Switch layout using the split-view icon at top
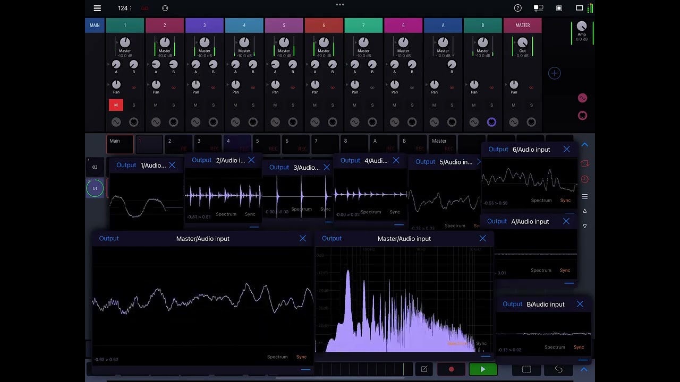 click(x=538, y=8)
